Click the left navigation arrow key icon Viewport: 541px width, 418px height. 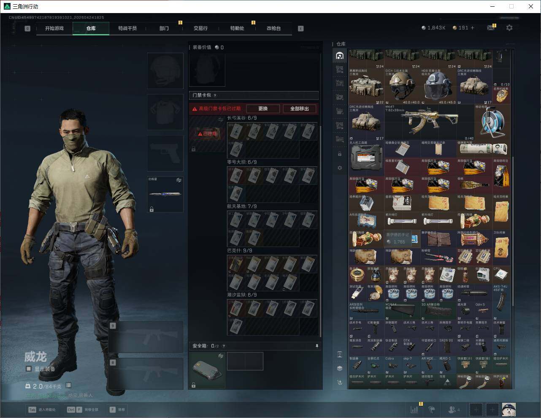[x=27, y=29]
